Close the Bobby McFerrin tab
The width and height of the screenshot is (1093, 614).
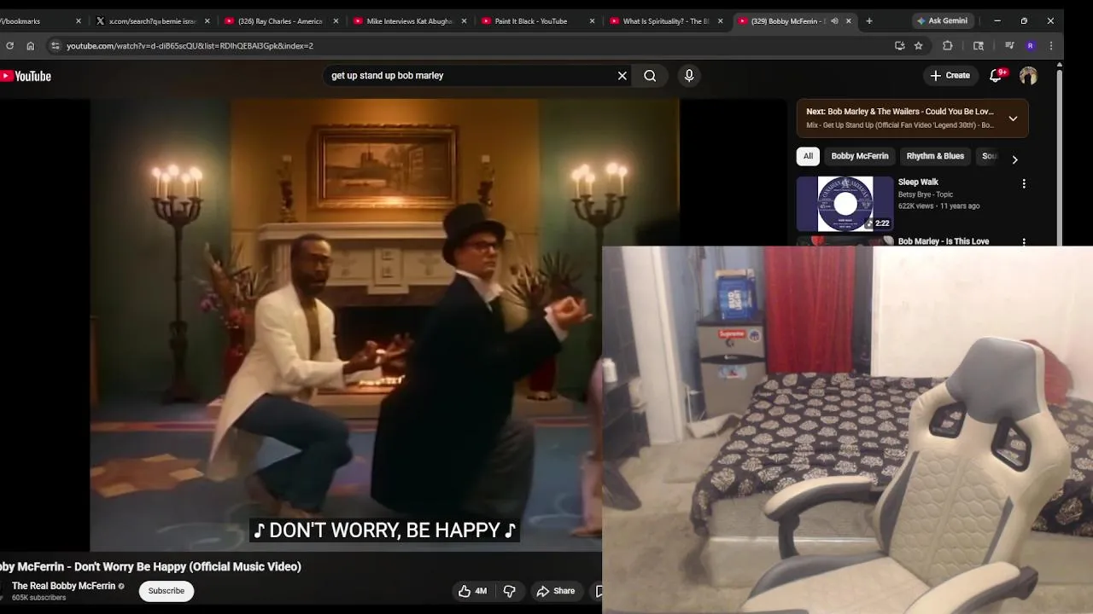[848, 21]
